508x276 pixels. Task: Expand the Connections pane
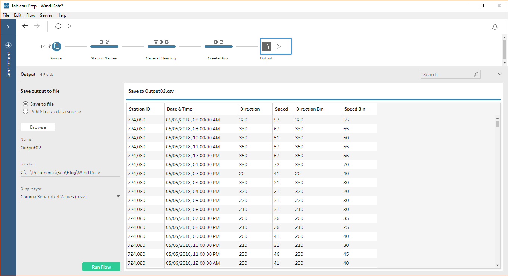[x=8, y=27]
